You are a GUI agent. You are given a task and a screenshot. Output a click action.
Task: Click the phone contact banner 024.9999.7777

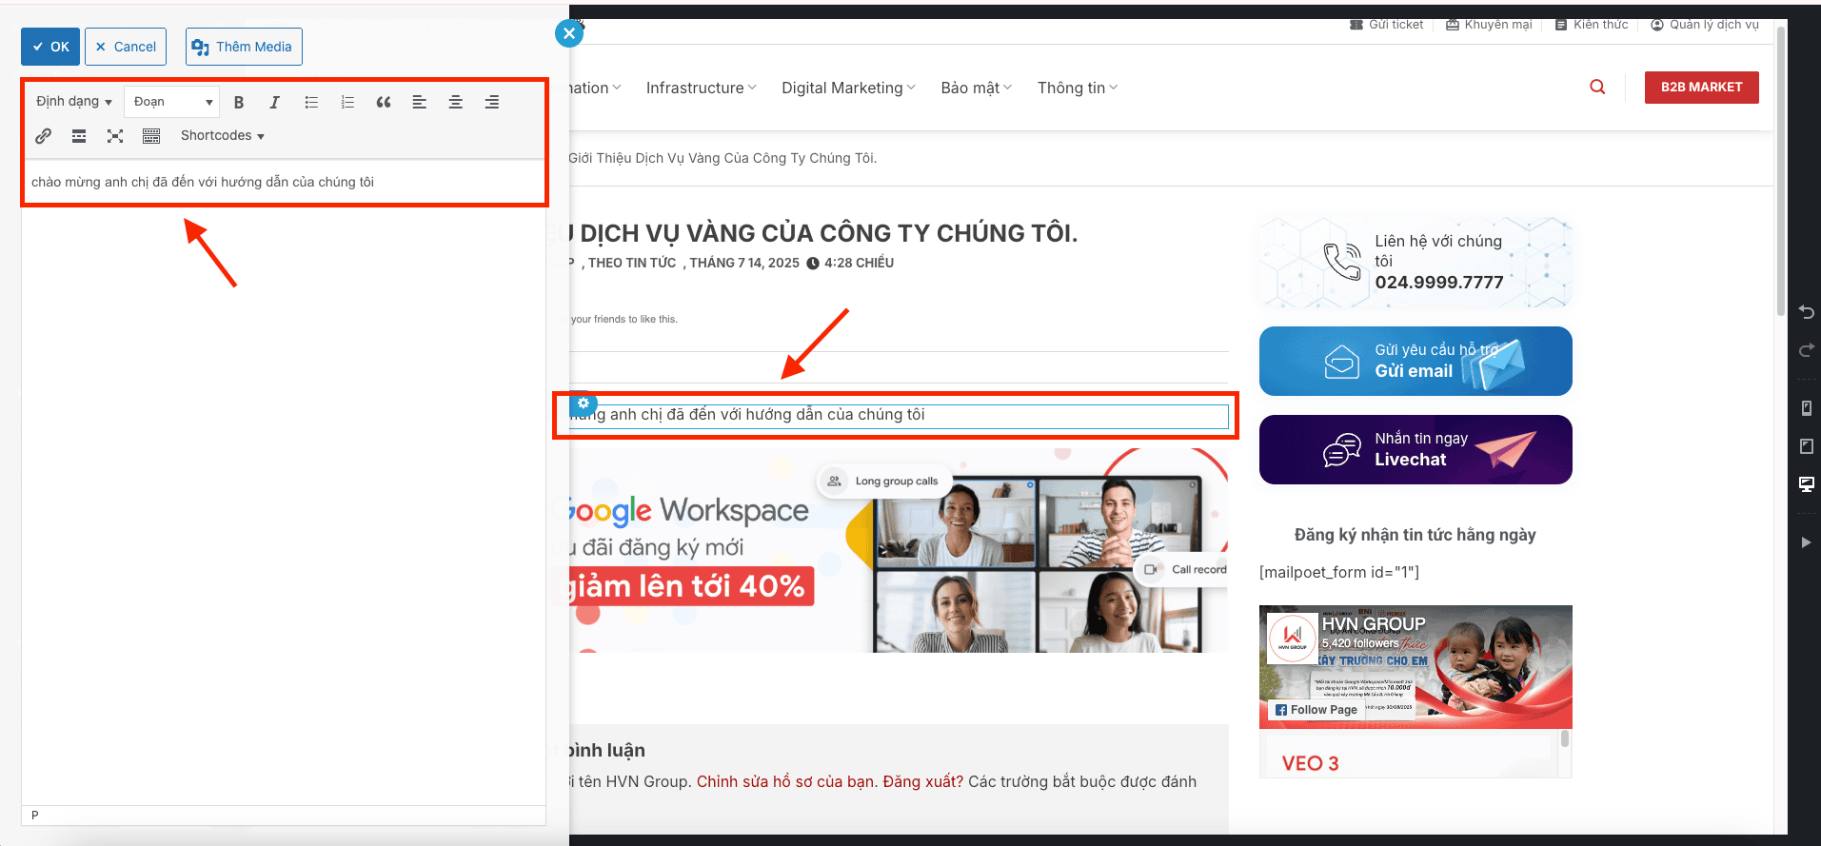(1415, 263)
